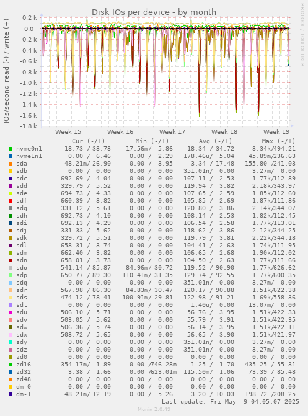
Task: Click the 'sdz' device label
Action: [x=22, y=350]
